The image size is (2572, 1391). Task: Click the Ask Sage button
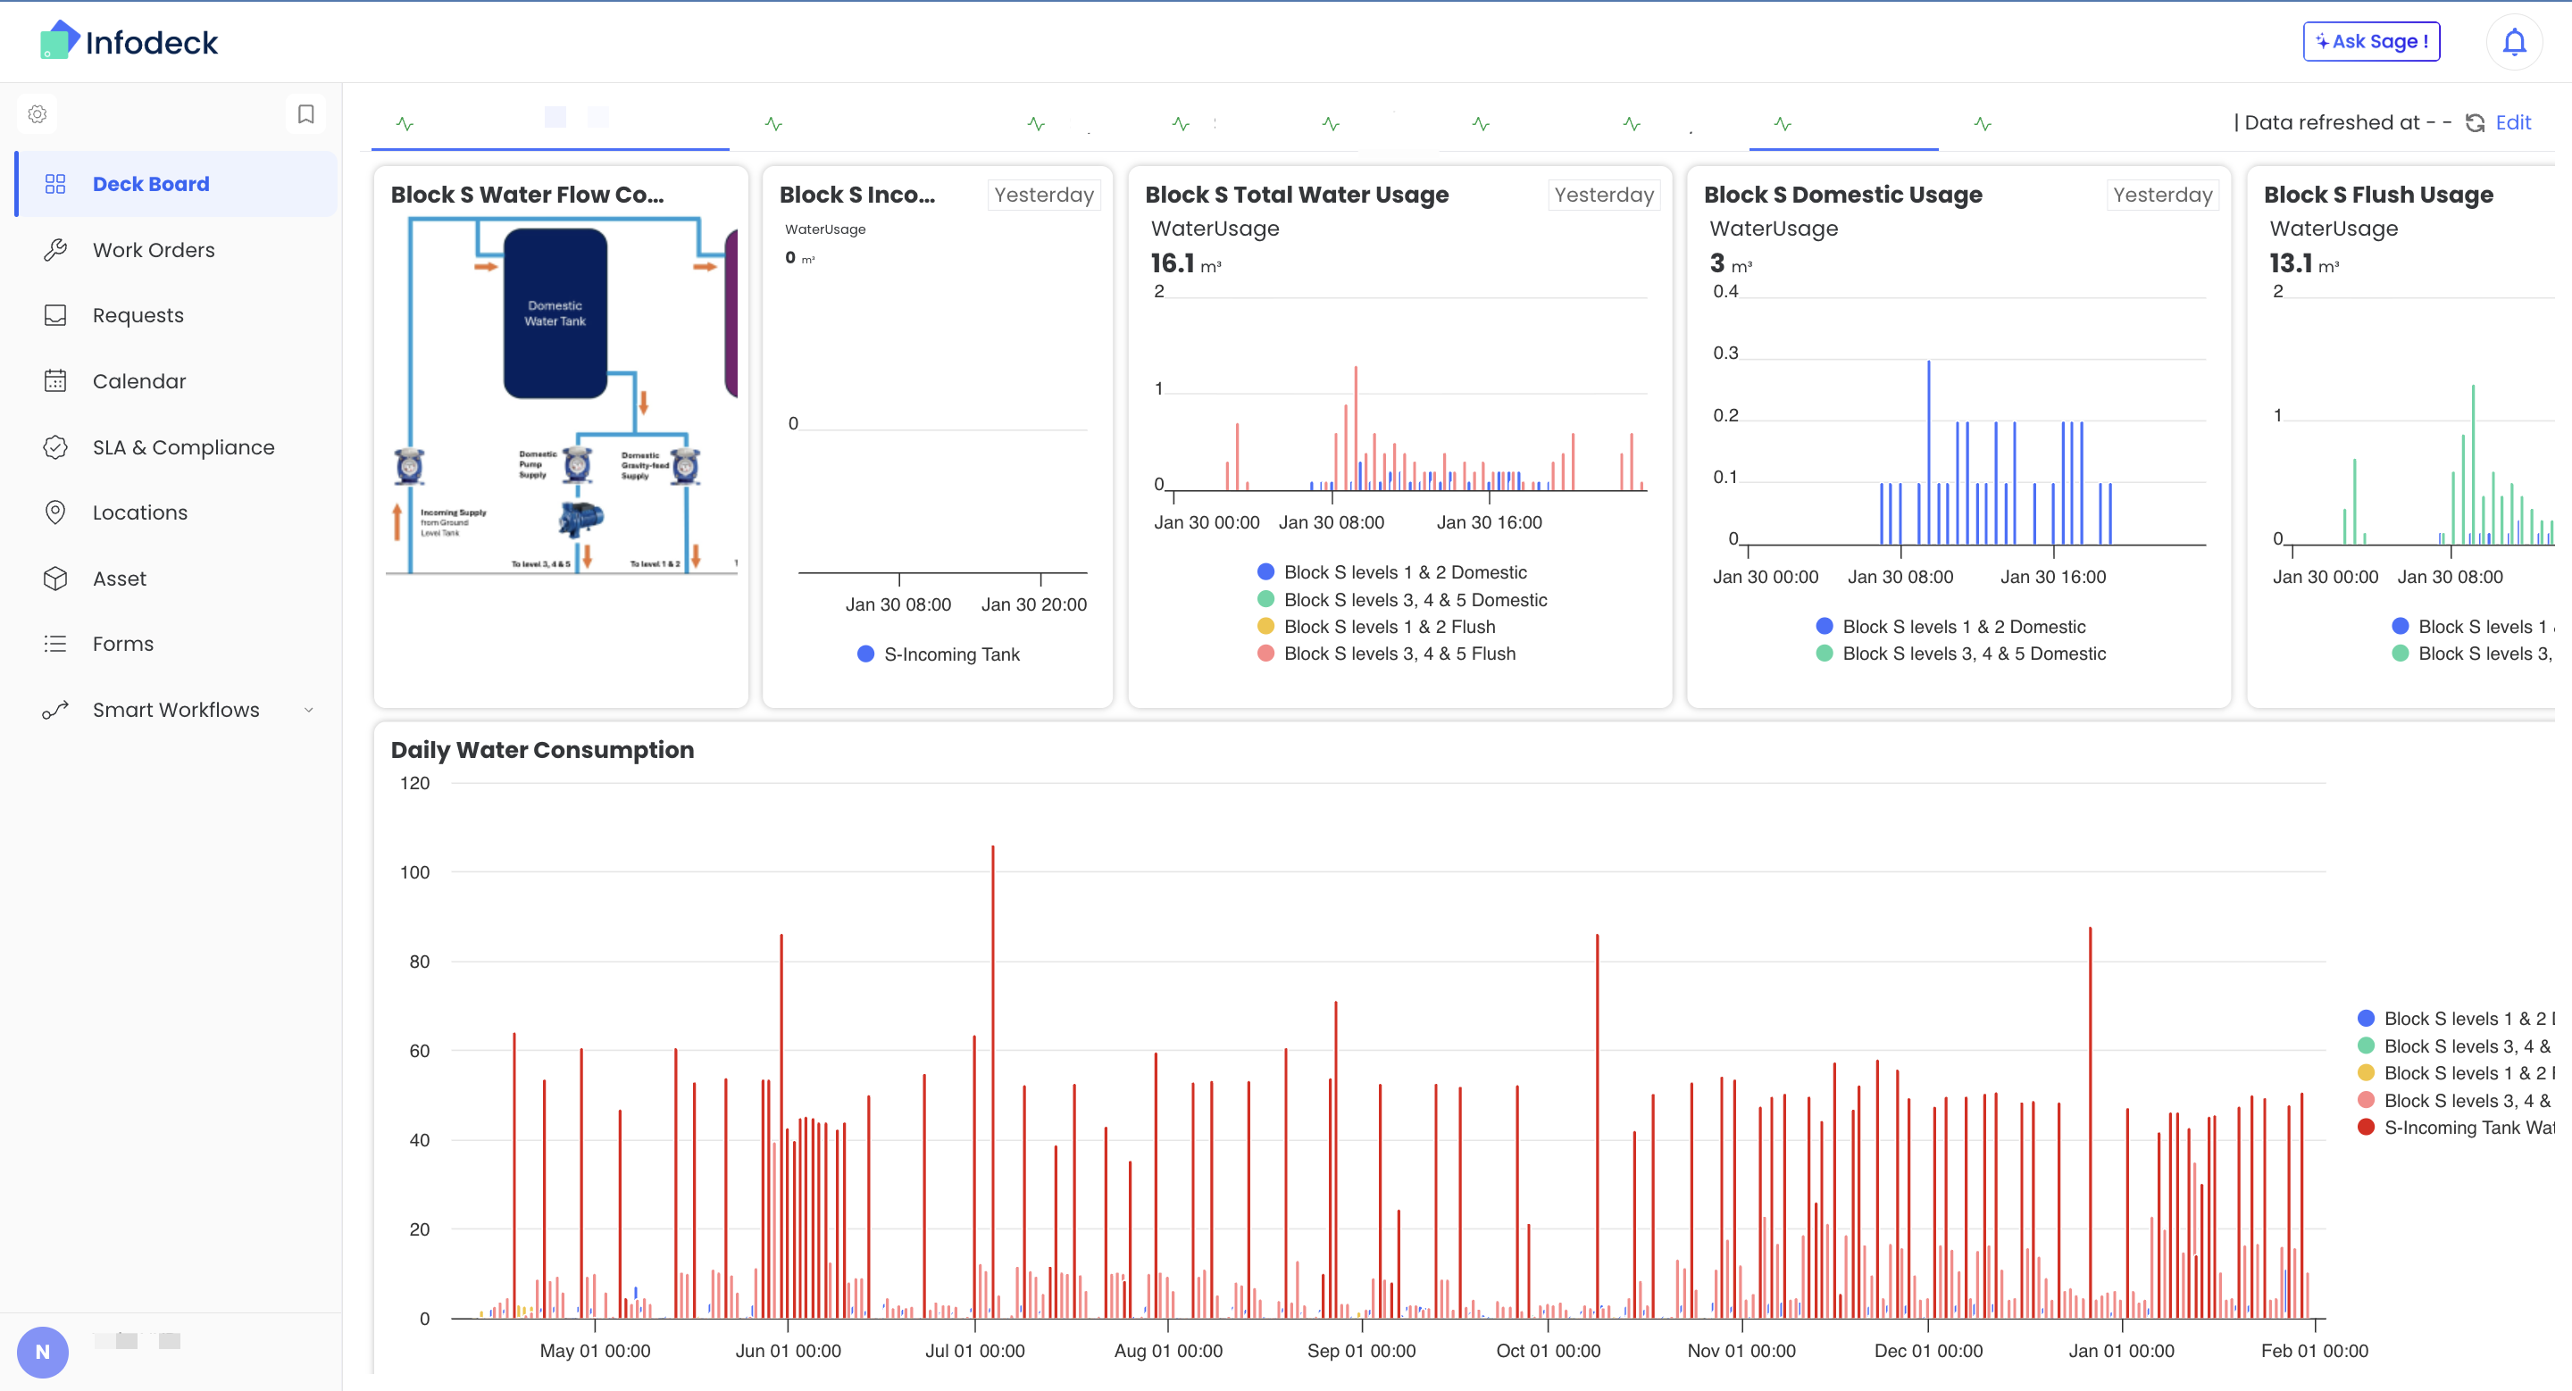(x=2371, y=41)
